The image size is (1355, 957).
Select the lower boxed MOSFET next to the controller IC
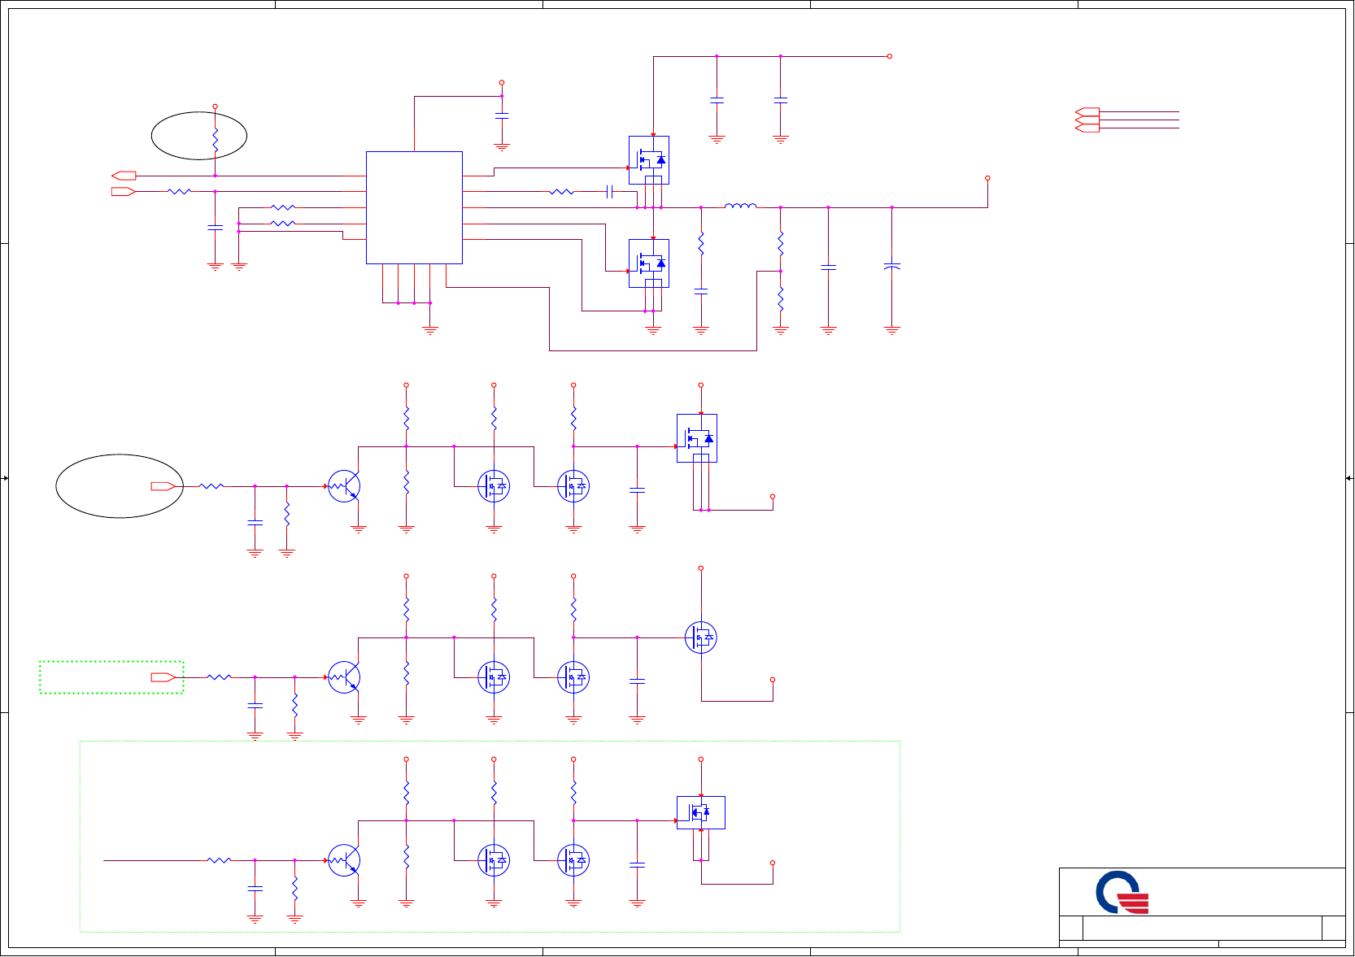(649, 263)
